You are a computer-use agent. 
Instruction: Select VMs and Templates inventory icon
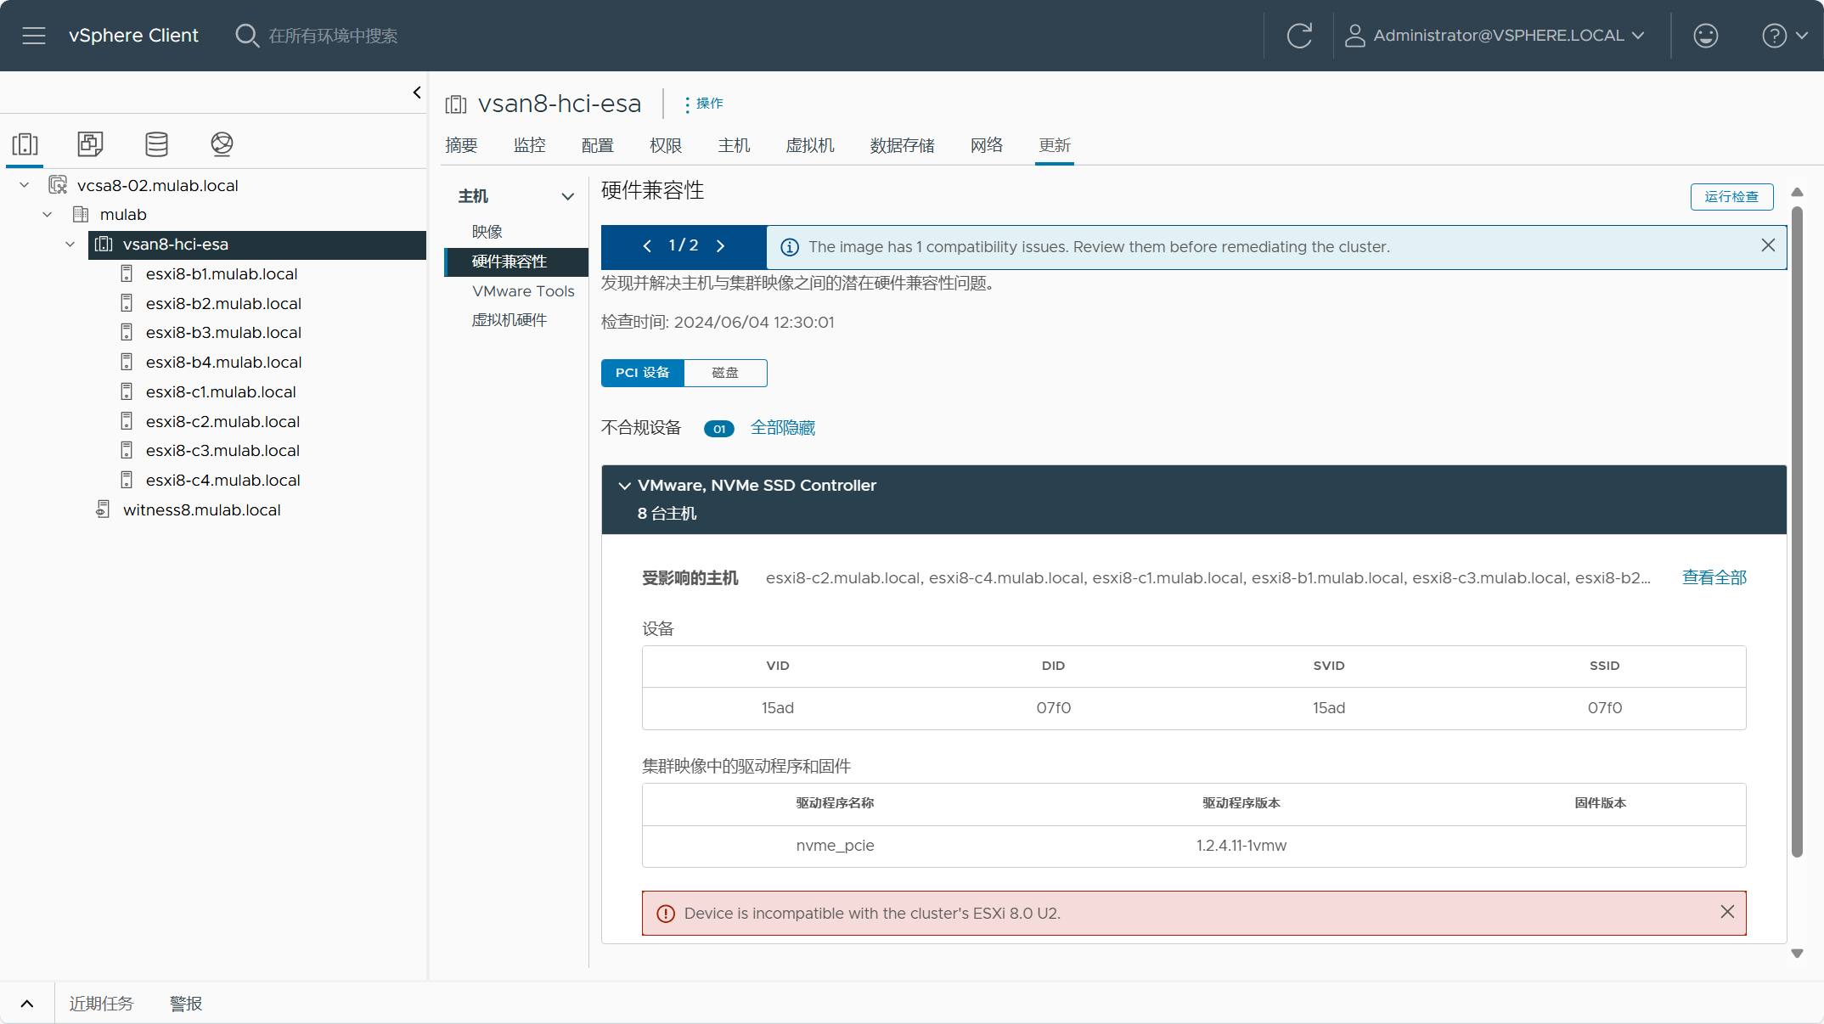[x=90, y=144]
